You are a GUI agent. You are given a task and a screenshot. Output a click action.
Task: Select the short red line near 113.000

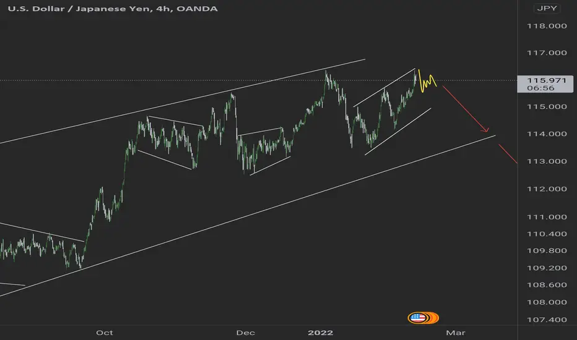point(508,154)
